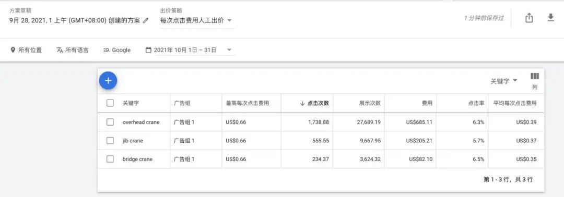Click the overhead crane keyword
Image resolution: width=564 pixels, height=197 pixels.
141,122
